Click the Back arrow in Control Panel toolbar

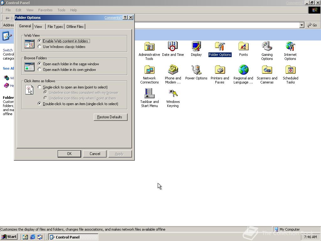click(x=8, y=18)
